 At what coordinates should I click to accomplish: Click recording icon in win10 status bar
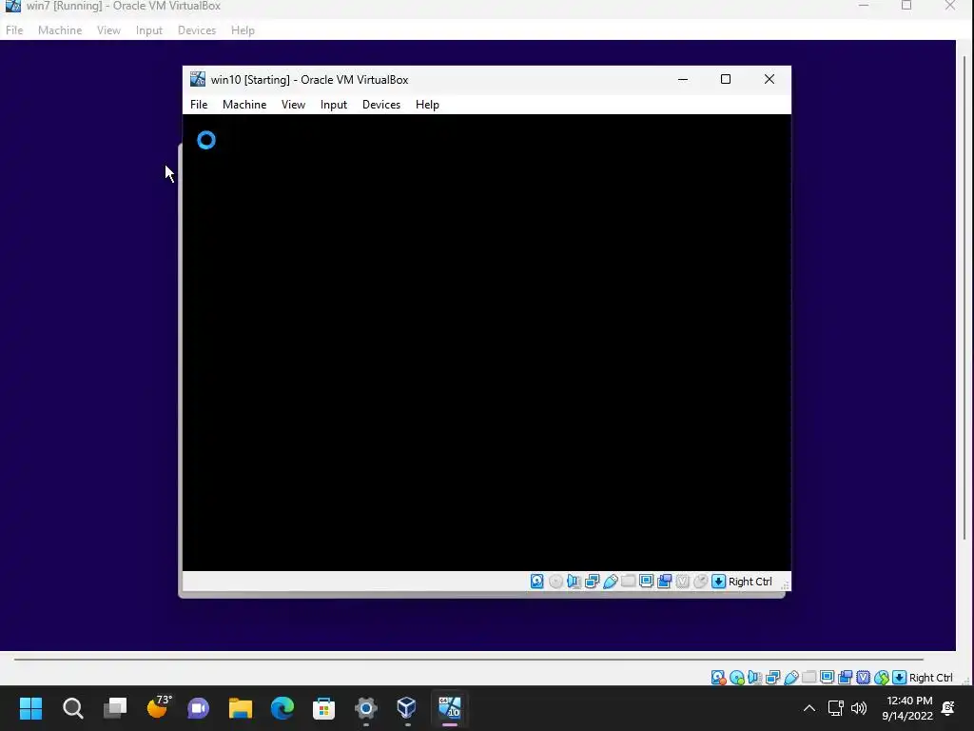click(664, 582)
